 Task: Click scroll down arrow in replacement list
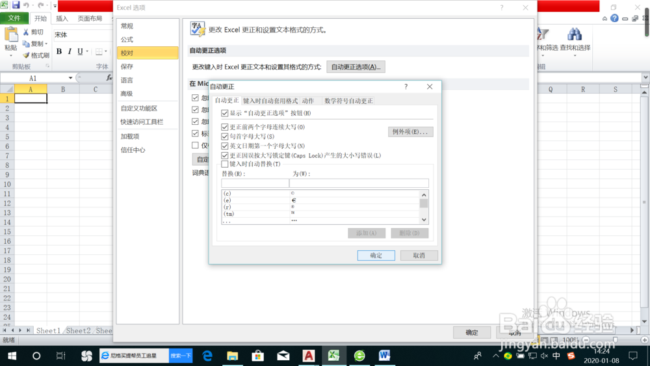(x=424, y=220)
